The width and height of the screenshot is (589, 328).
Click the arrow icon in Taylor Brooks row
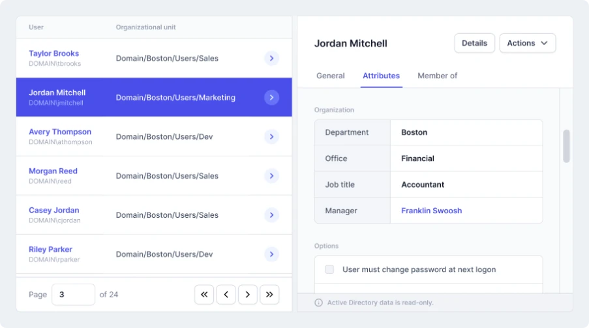(271, 59)
